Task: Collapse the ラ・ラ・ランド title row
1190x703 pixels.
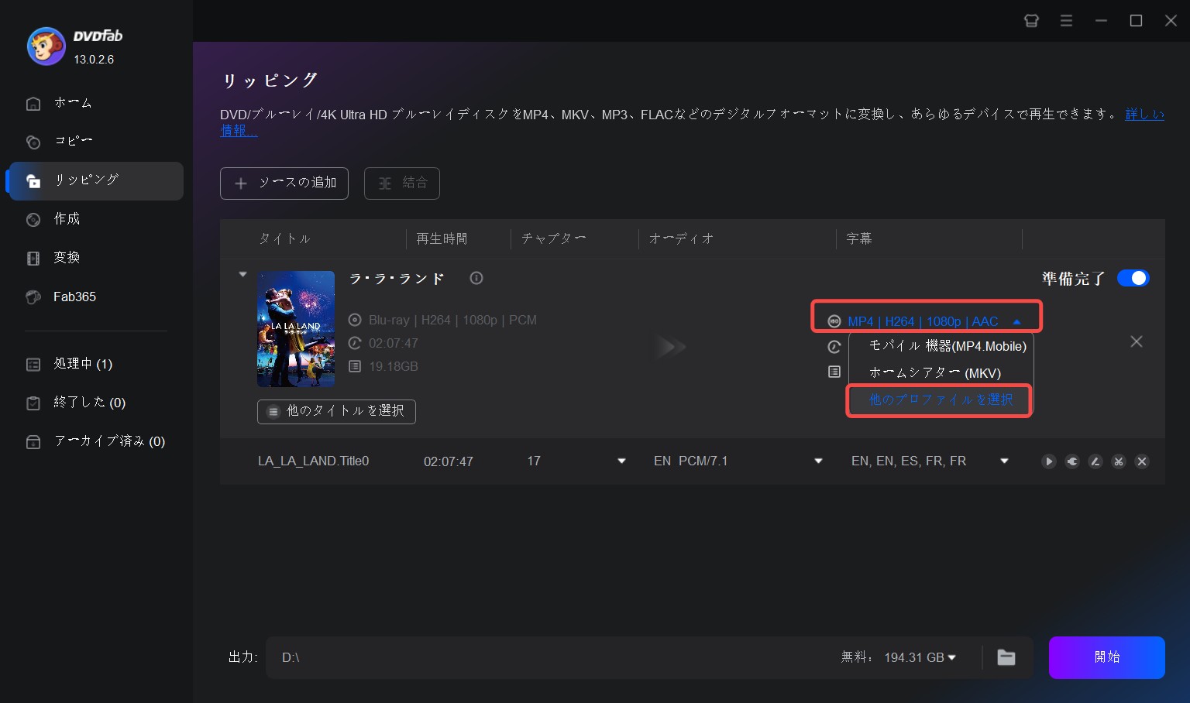Action: point(242,274)
